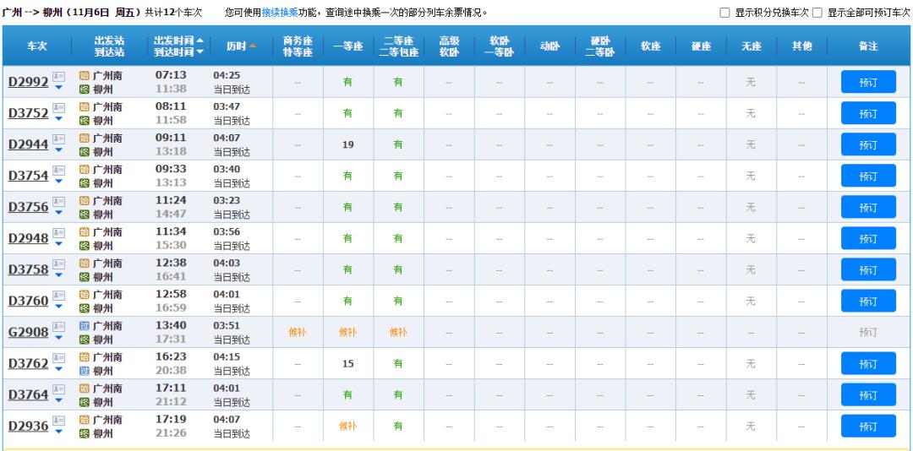The width and height of the screenshot is (913, 451).
Task: Book train D3762 with 预订 button
Action: (868, 364)
